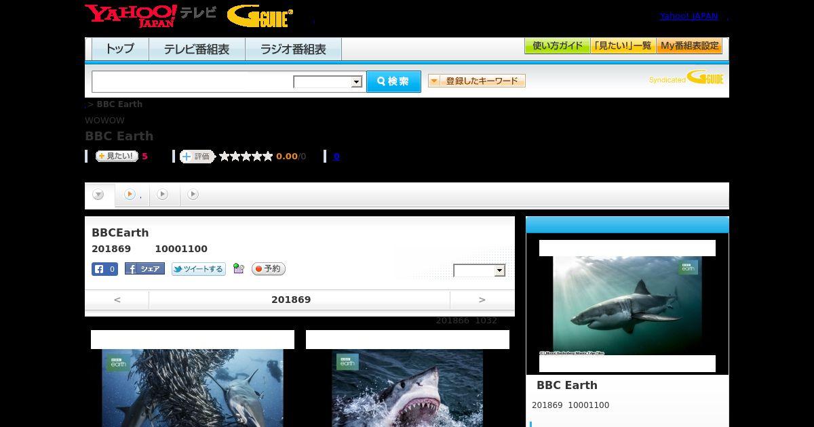Screen dimensions: 814x427
Task: Select the first tab with gray down arrow
Action: pyautogui.click(x=99, y=195)
